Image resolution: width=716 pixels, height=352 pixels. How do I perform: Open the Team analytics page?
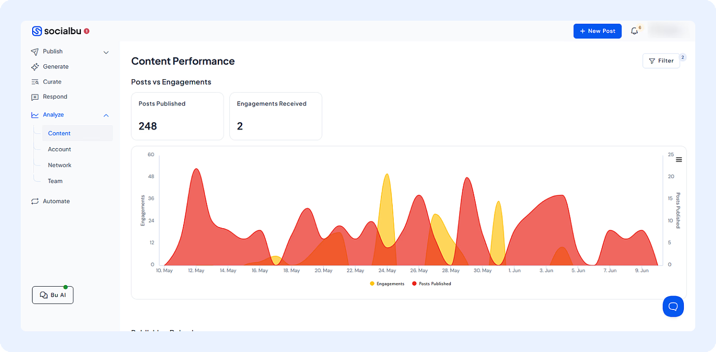pyautogui.click(x=55, y=181)
